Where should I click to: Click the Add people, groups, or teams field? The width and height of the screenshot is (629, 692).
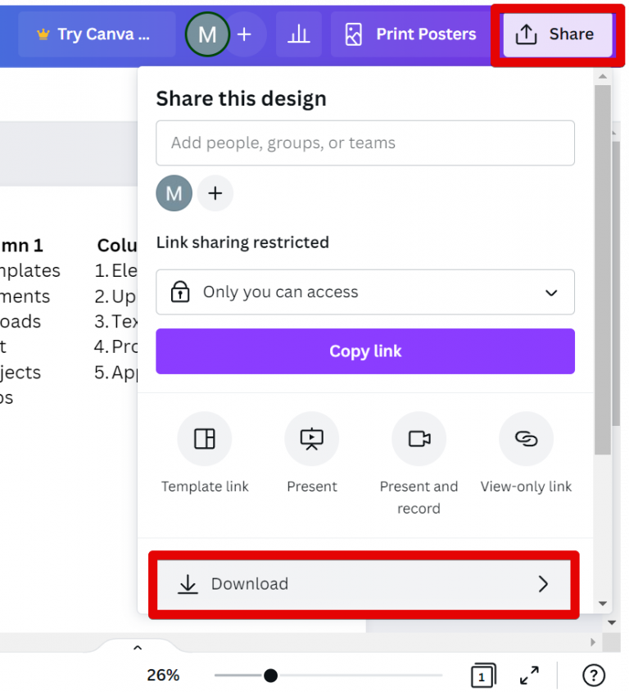point(365,142)
